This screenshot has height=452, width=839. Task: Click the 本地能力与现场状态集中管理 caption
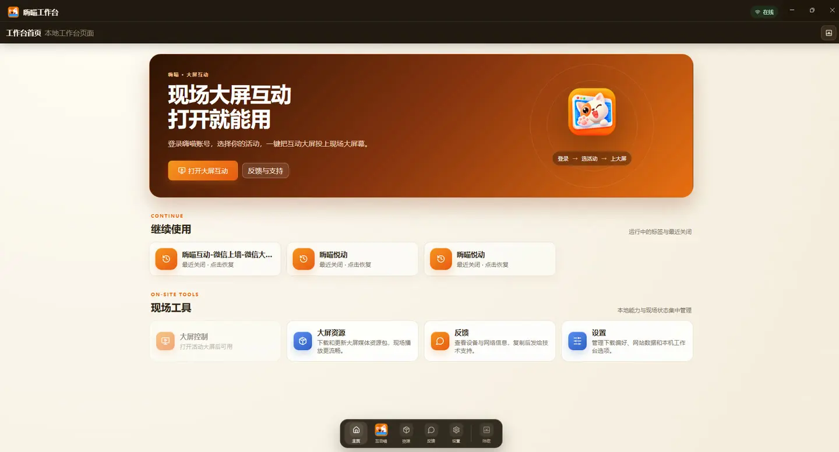click(x=654, y=310)
